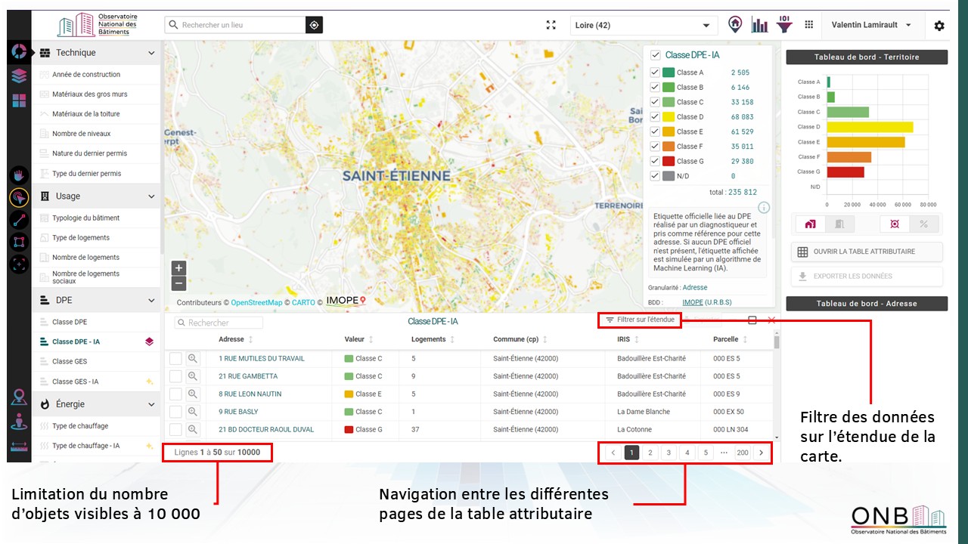
Task: Open the bar chart statistics icon
Action: pyautogui.click(x=759, y=25)
